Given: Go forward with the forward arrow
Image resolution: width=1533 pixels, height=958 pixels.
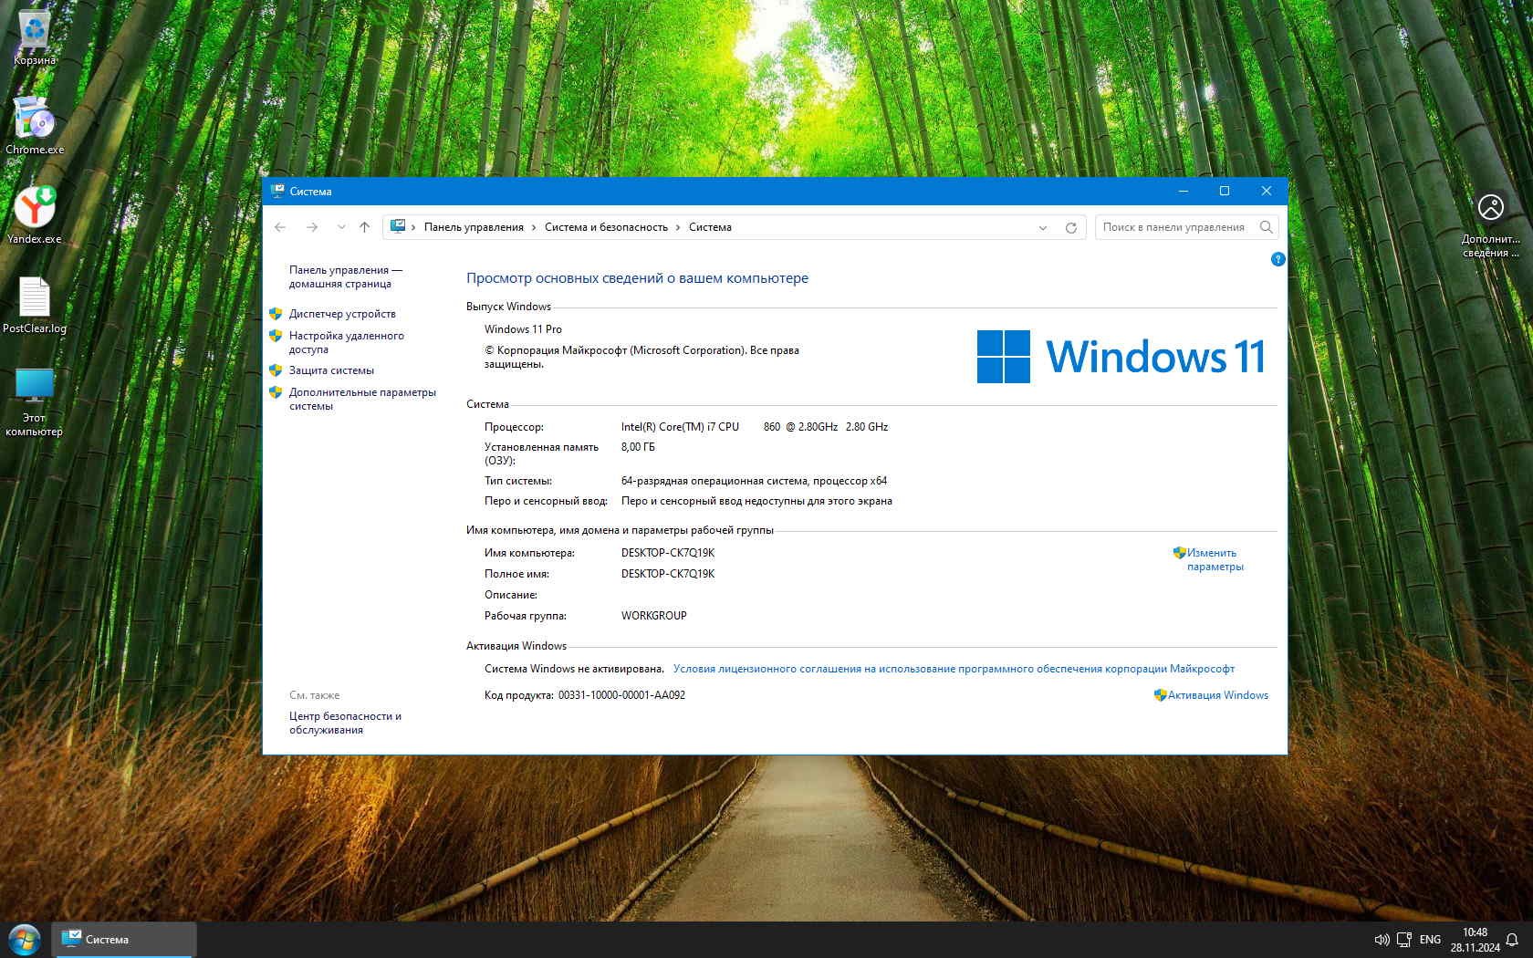Looking at the screenshot, I should pos(312,227).
